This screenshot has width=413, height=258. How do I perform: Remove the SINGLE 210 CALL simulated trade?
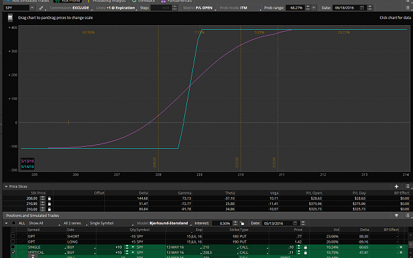point(401,247)
